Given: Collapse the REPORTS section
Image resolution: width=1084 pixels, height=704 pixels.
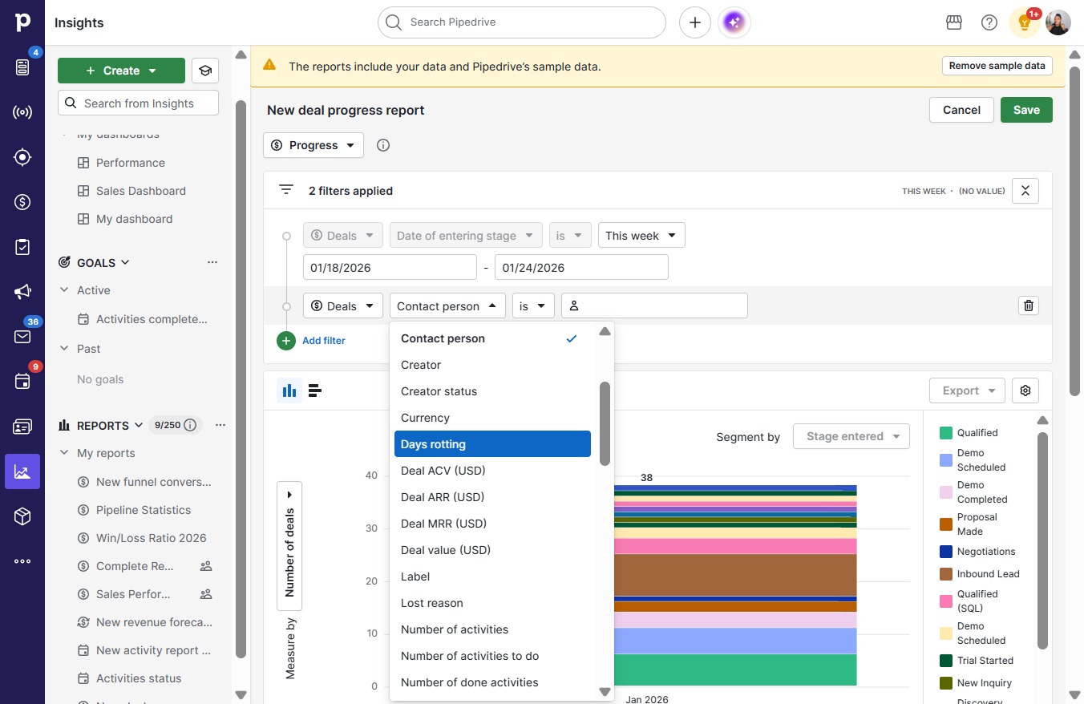Looking at the screenshot, I should point(139,425).
